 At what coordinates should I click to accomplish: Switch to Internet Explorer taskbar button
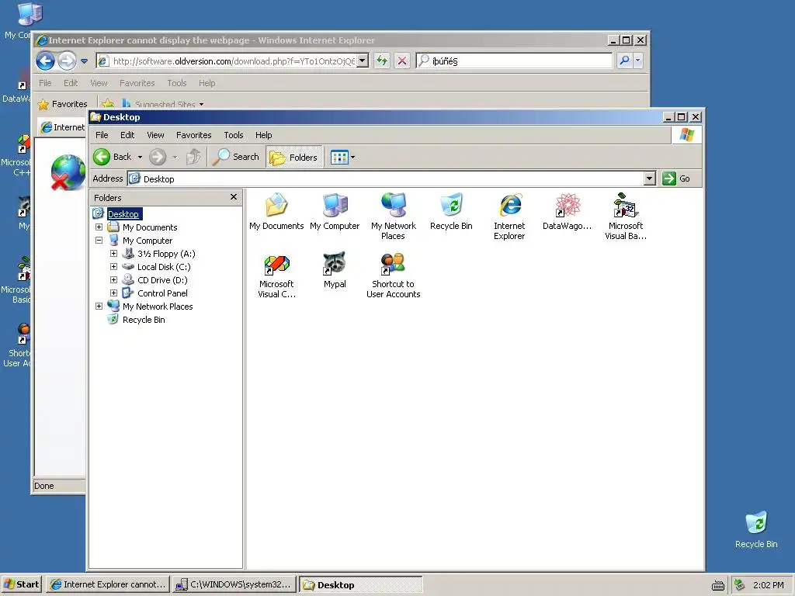coord(108,584)
